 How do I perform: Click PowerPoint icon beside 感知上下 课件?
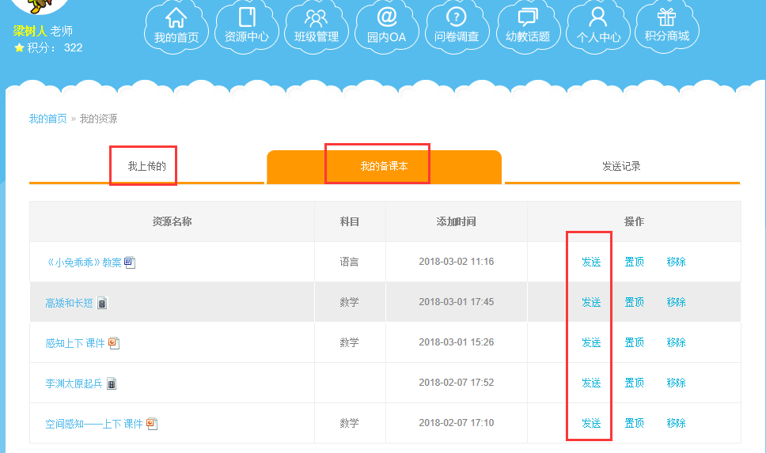(114, 343)
